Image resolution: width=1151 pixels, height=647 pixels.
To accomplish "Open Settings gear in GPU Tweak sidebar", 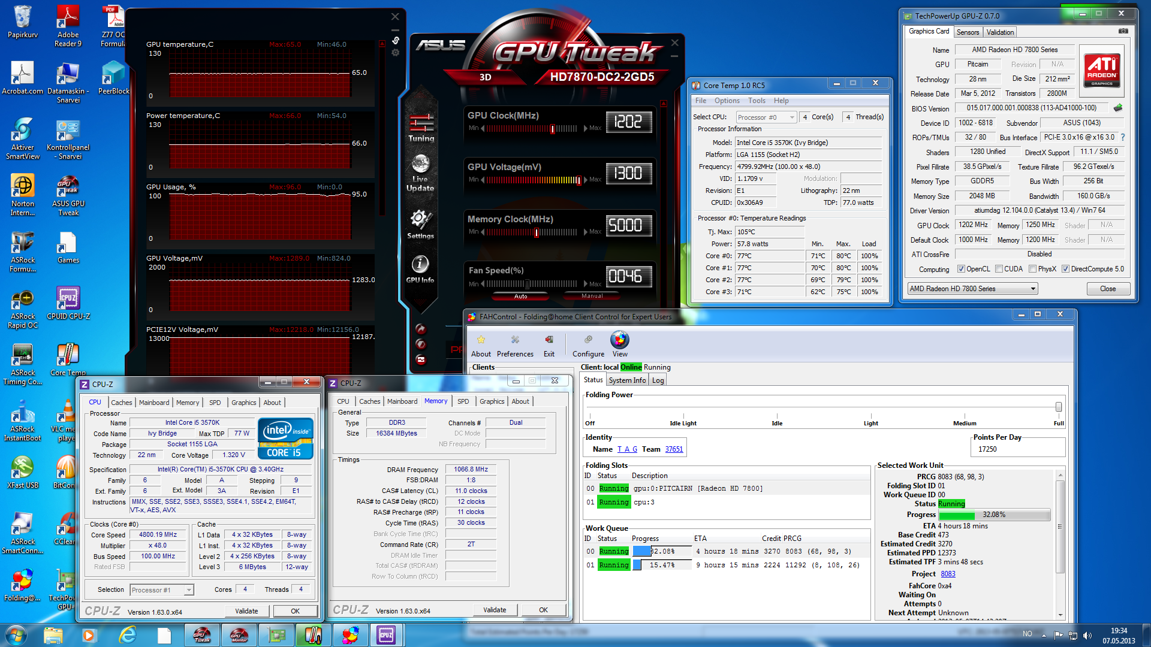I will coord(420,224).
